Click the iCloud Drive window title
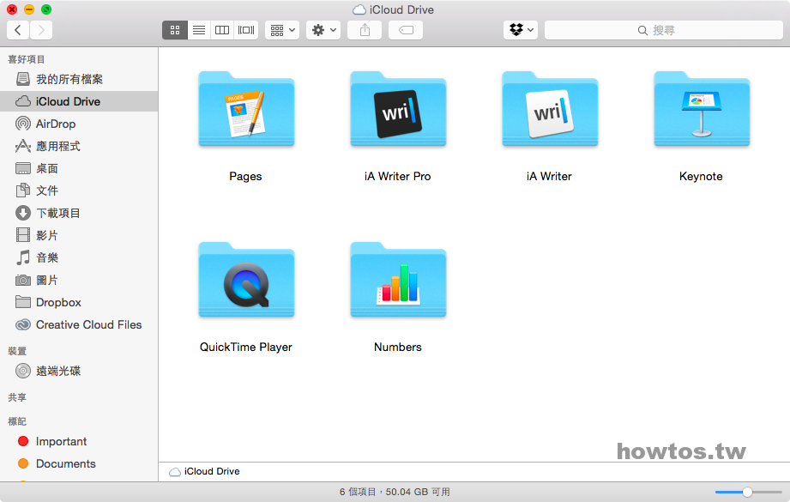This screenshot has width=790, height=502. pos(394,9)
